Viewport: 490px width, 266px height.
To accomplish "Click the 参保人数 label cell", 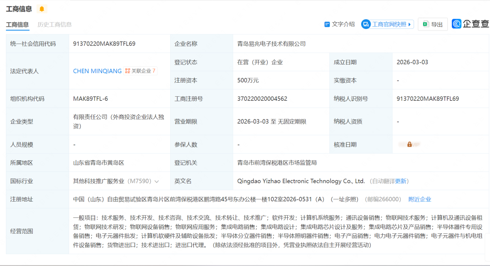I will coord(201,144).
